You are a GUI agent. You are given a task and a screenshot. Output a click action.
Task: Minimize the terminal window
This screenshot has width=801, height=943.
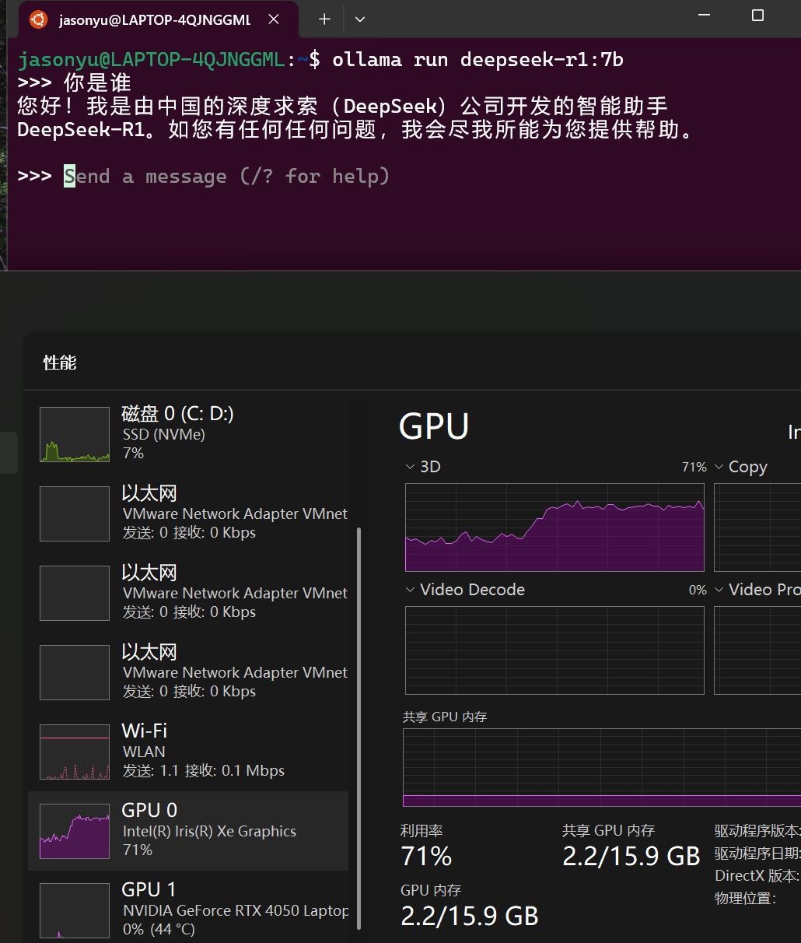(705, 16)
